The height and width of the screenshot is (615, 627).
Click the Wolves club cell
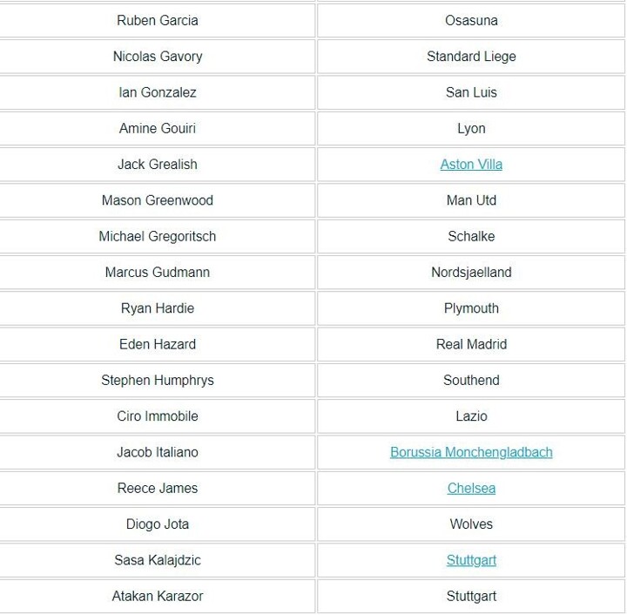point(471,524)
